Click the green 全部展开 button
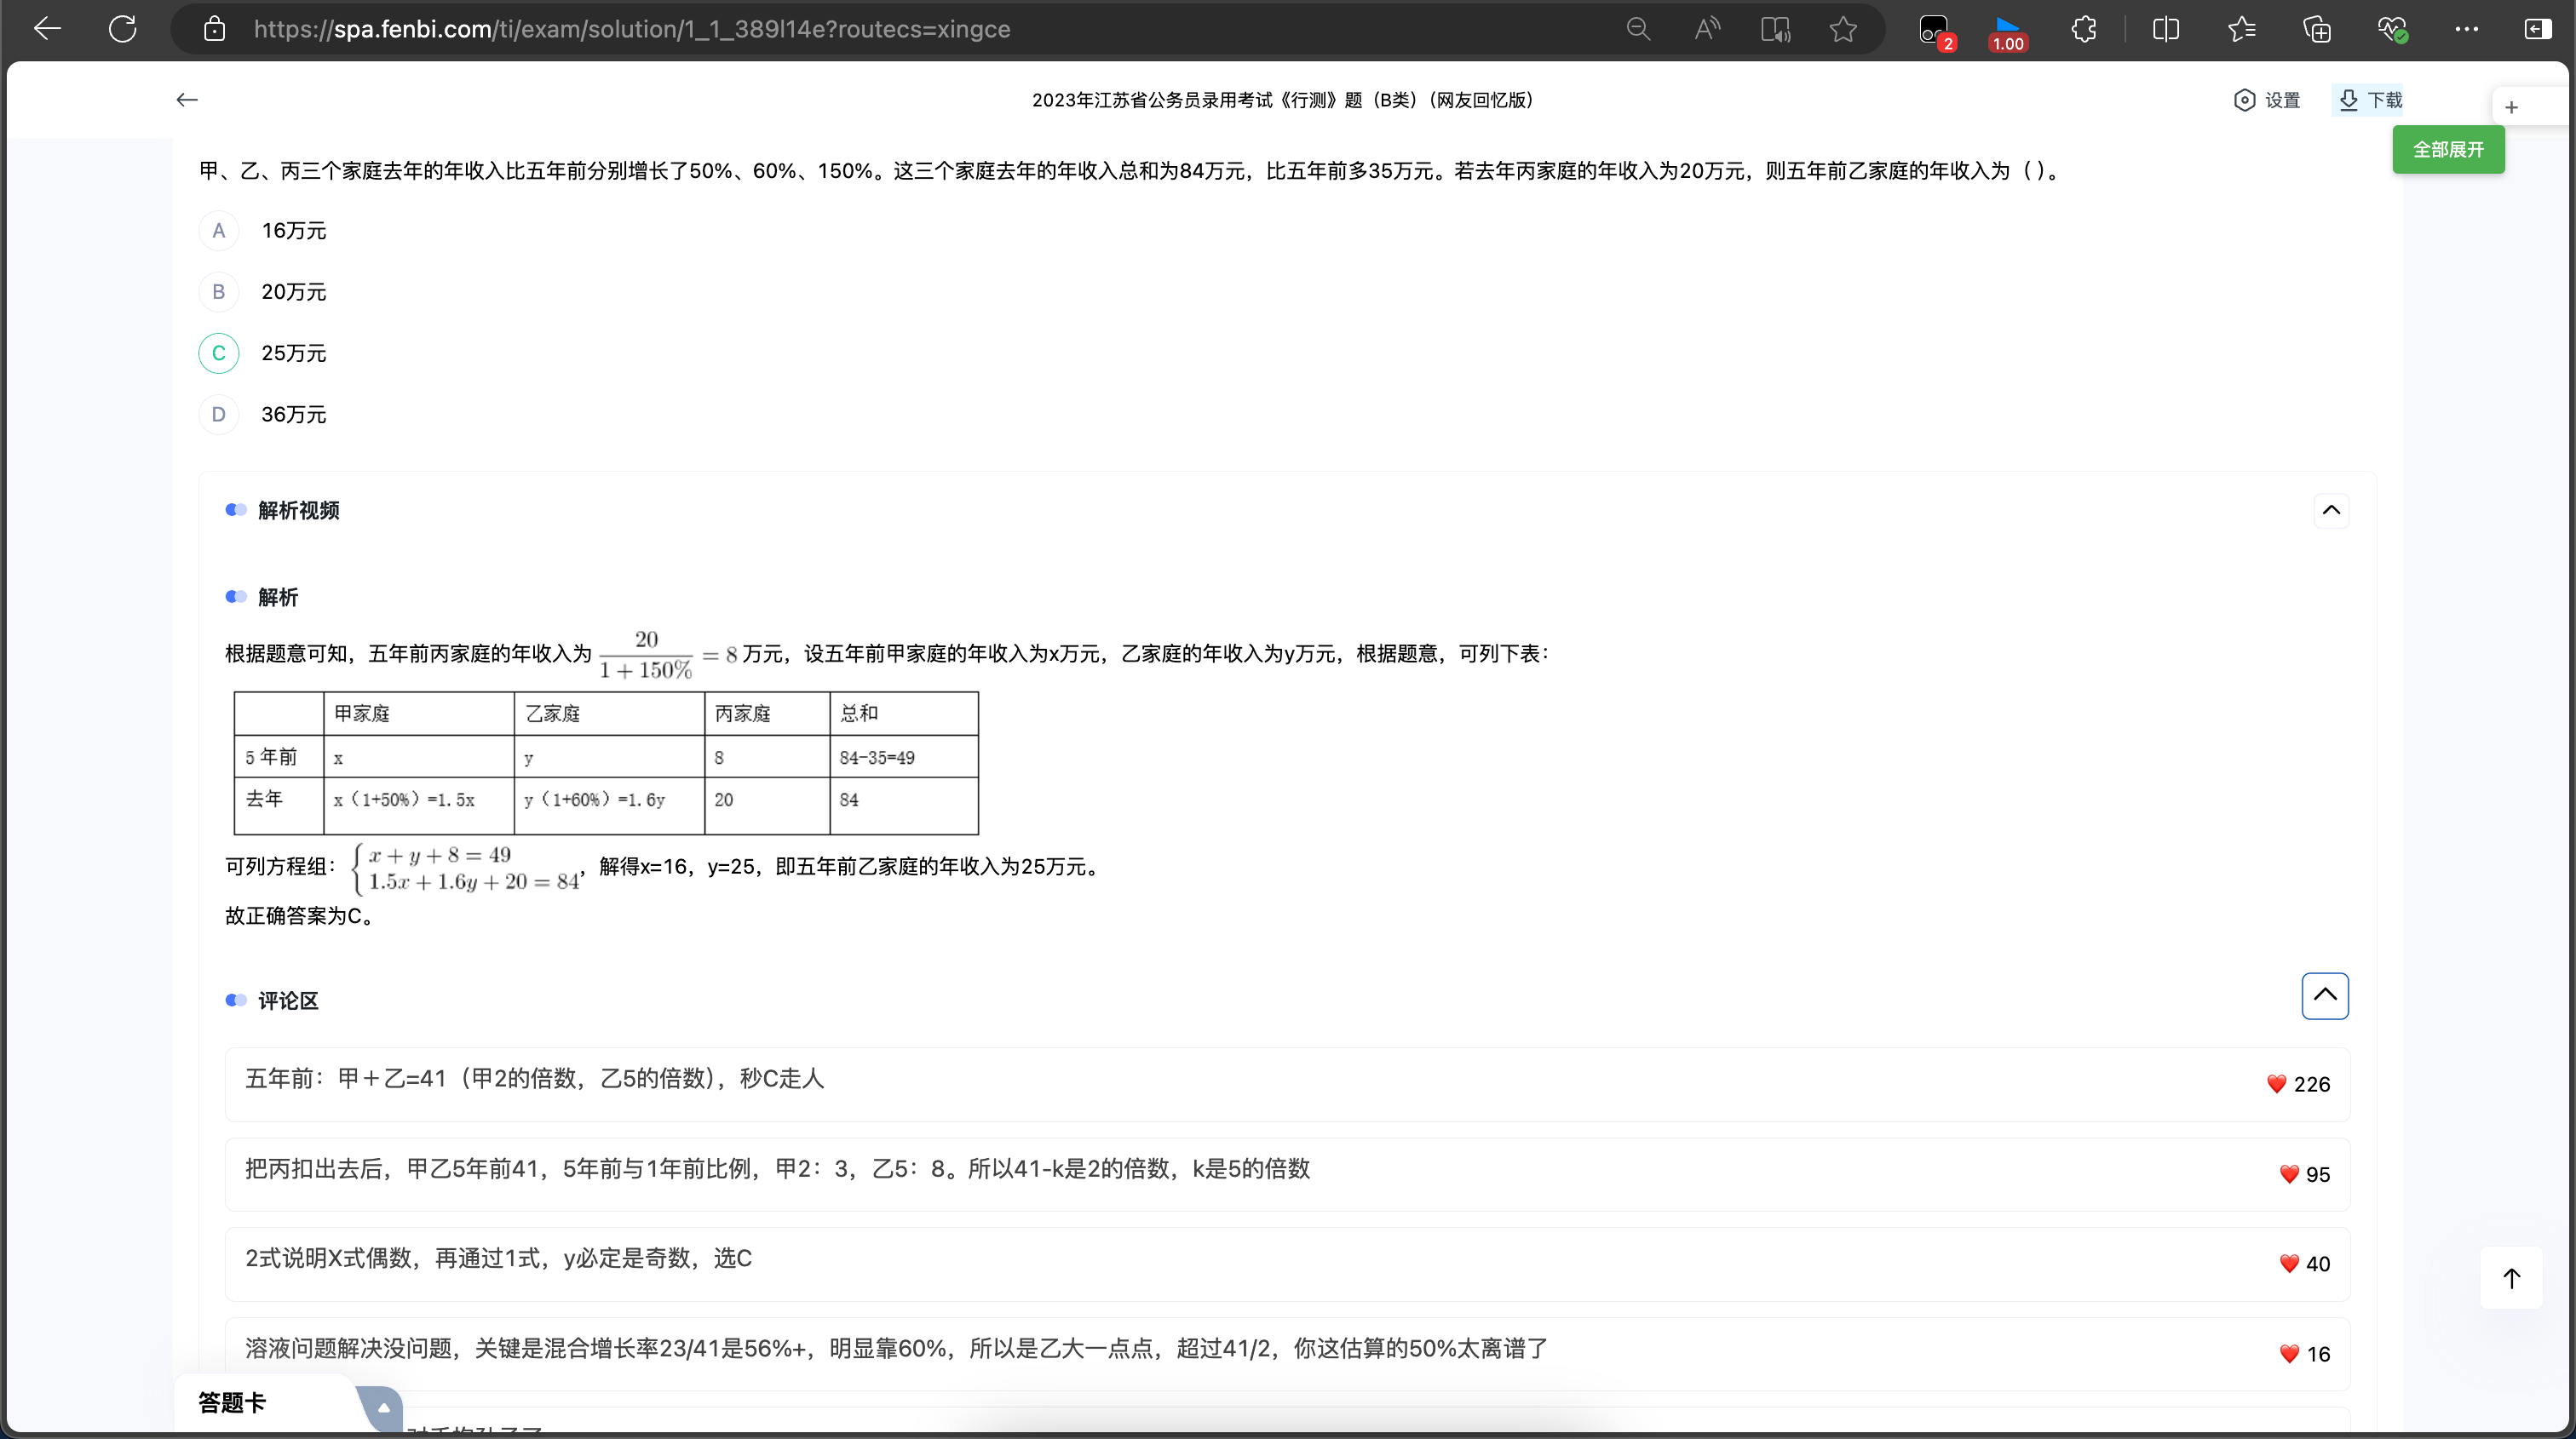This screenshot has height=1439, width=2576. (x=2448, y=150)
